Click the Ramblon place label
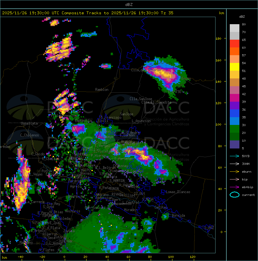Image resolution: width=258 pixels, height=261 pixels. point(102,90)
